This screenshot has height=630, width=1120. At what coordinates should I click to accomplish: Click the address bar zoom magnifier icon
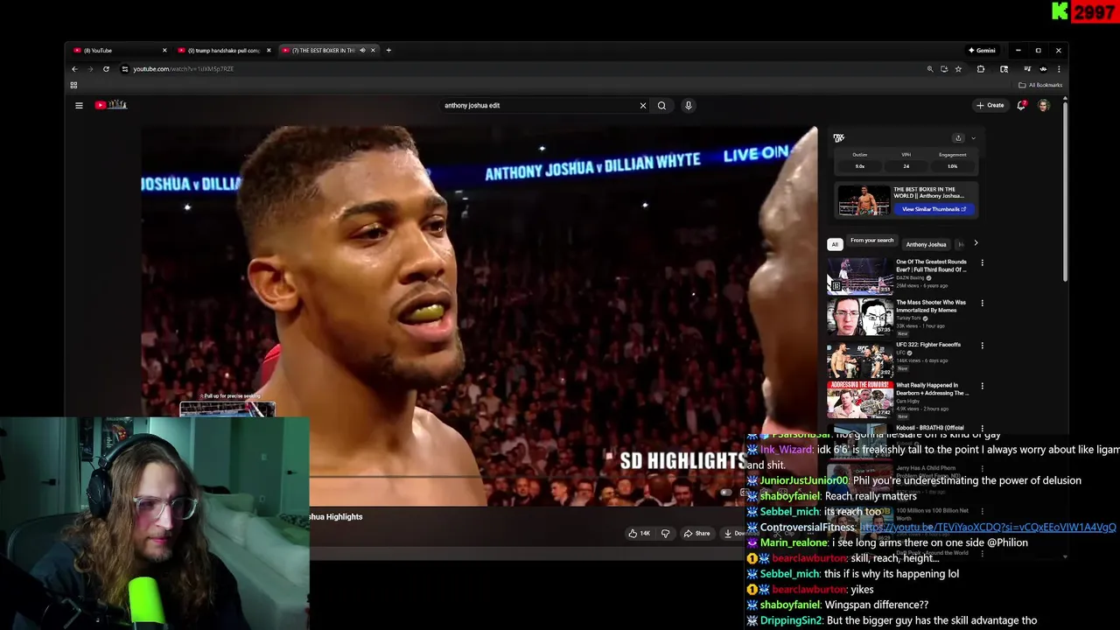[930, 69]
